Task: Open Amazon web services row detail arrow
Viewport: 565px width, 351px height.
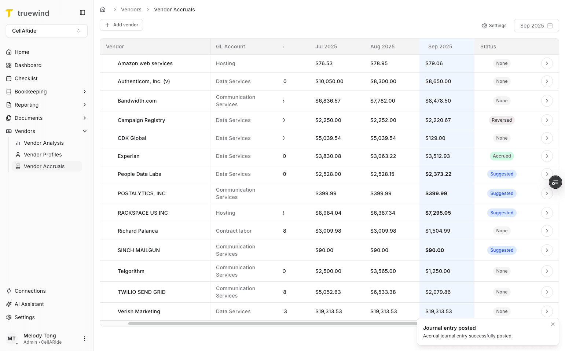Action: tap(547, 63)
